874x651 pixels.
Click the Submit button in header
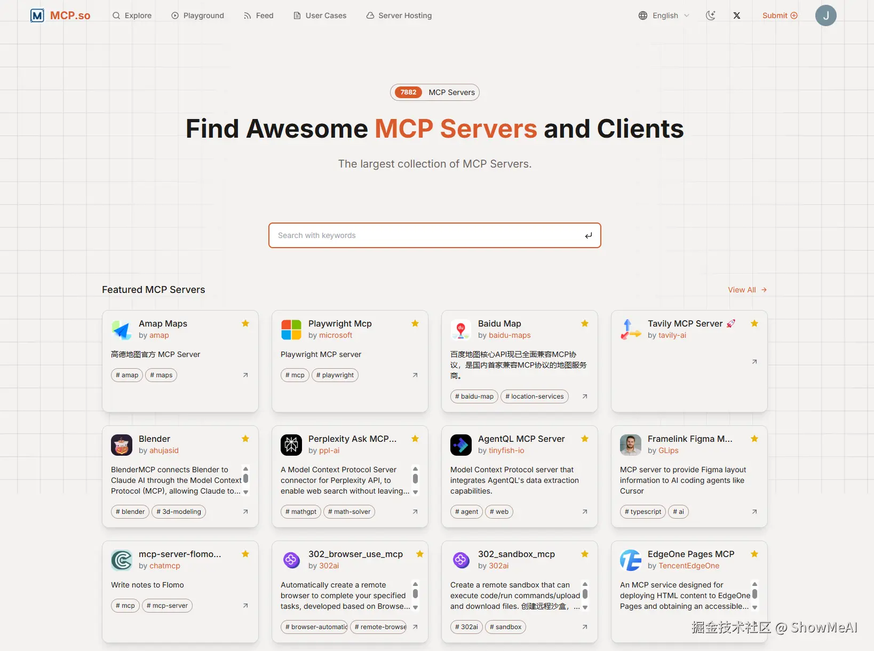[x=780, y=15]
